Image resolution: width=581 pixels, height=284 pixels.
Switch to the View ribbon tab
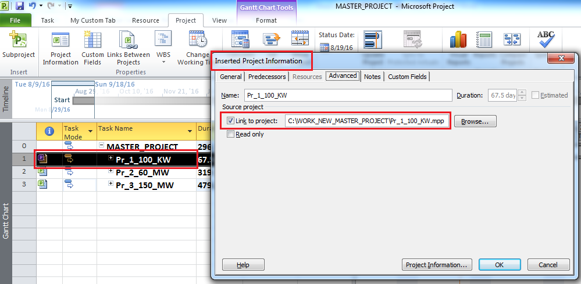(219, 21)
